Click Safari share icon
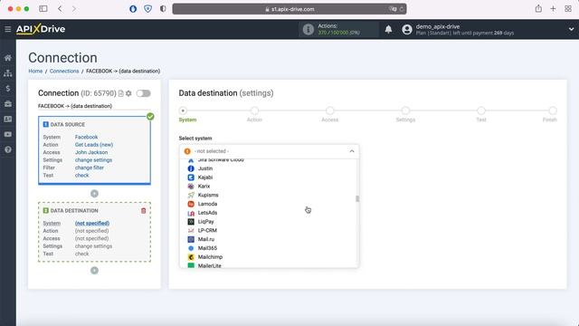579x326 pixels. 538,8
